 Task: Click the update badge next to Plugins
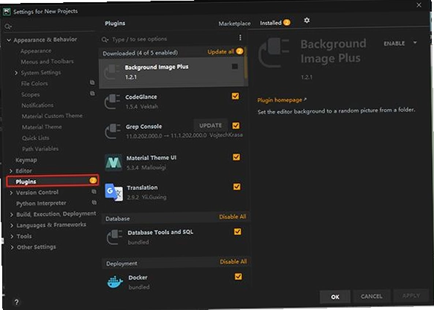[x=93, y=181]
